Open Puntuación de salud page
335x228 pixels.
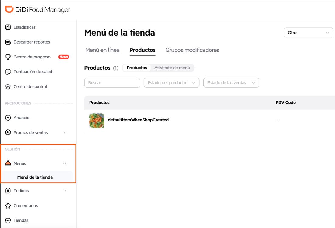(x=33, y=72)
